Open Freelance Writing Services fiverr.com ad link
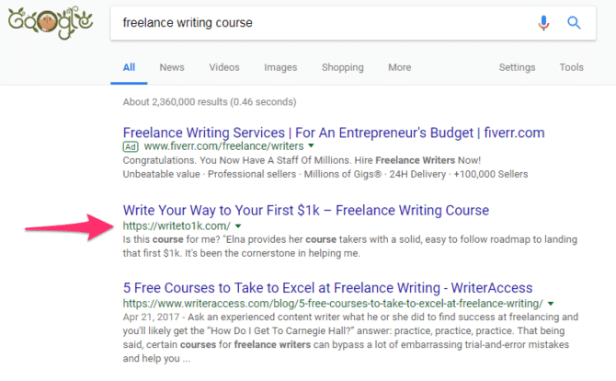This screenshot has width=616, height=381. tap(334, 133)
